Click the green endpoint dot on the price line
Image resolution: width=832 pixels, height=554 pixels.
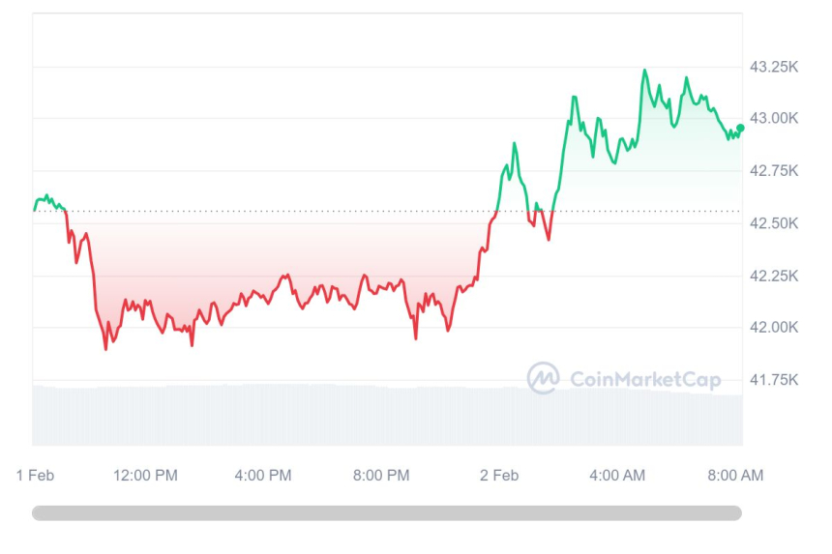pyautogui.click(x=740, y=128)
